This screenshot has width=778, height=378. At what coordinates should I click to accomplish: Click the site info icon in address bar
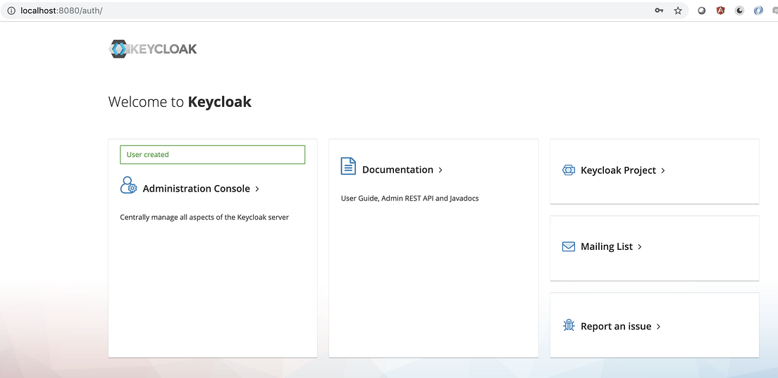click(11, 11)
